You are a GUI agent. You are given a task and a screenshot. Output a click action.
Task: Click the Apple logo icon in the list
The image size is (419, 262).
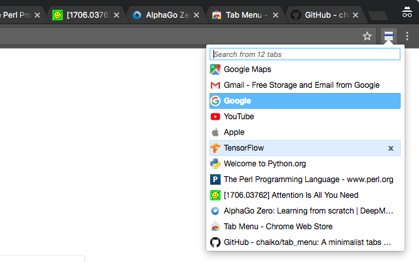(x=215, y=132)
